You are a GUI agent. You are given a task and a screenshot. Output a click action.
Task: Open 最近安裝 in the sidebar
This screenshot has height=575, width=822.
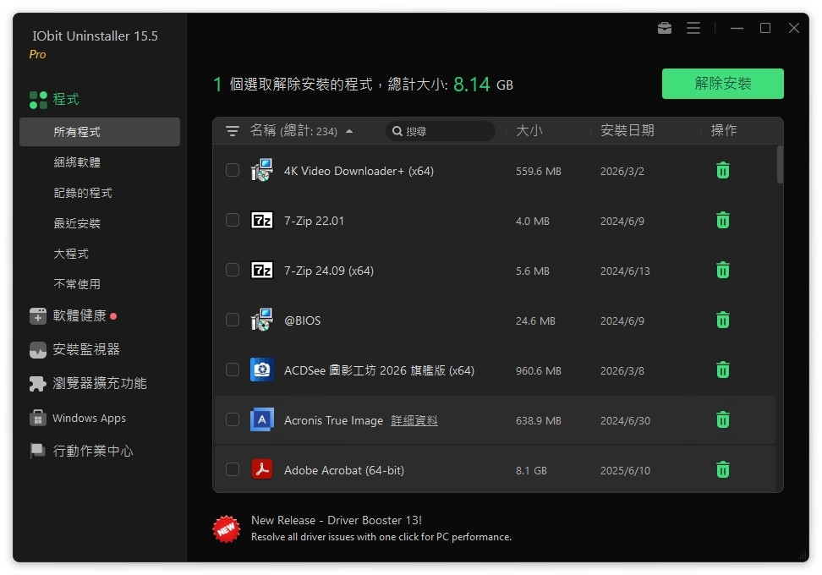[77, 223]
